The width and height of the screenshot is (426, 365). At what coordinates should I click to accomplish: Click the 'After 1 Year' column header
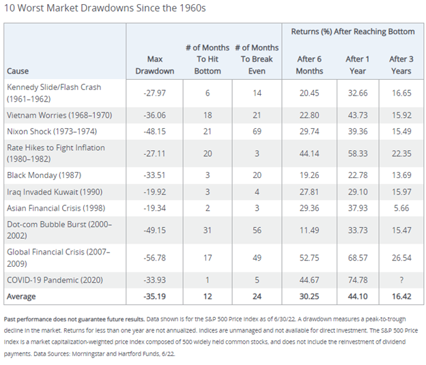[358, 65]
